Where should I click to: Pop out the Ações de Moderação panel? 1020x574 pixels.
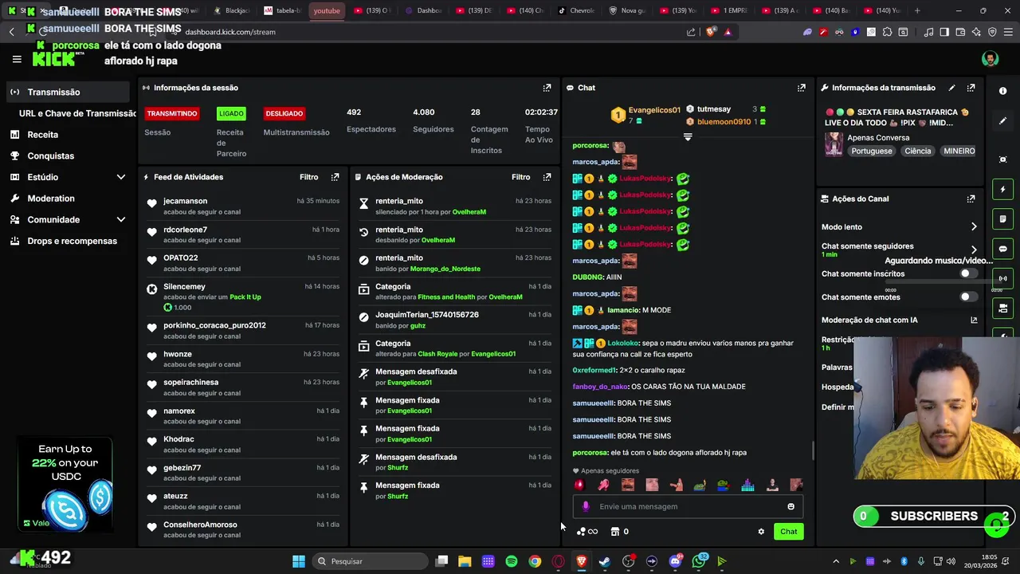click(x=547, y=177)
